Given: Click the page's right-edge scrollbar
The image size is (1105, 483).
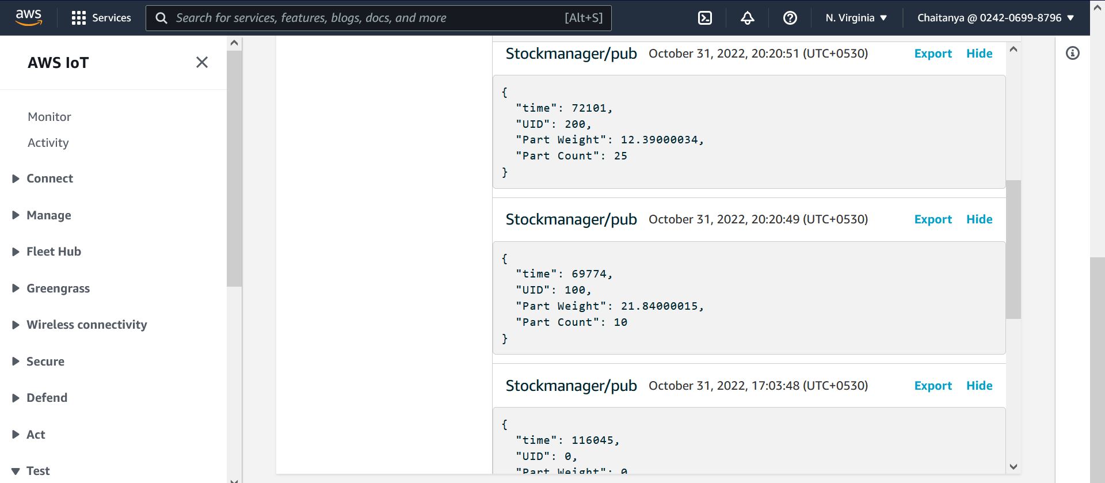Looking at the screenshot, I should (x=1098, y=370).
